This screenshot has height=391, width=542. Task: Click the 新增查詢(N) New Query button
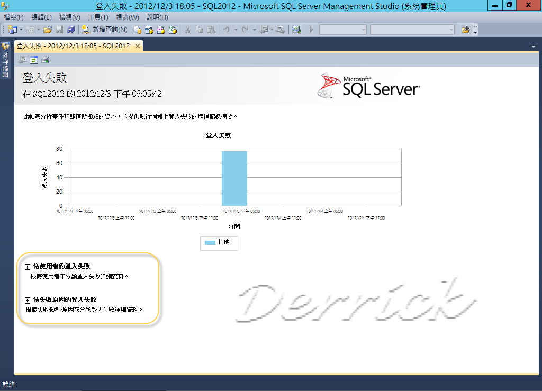(x=105, y=30)
